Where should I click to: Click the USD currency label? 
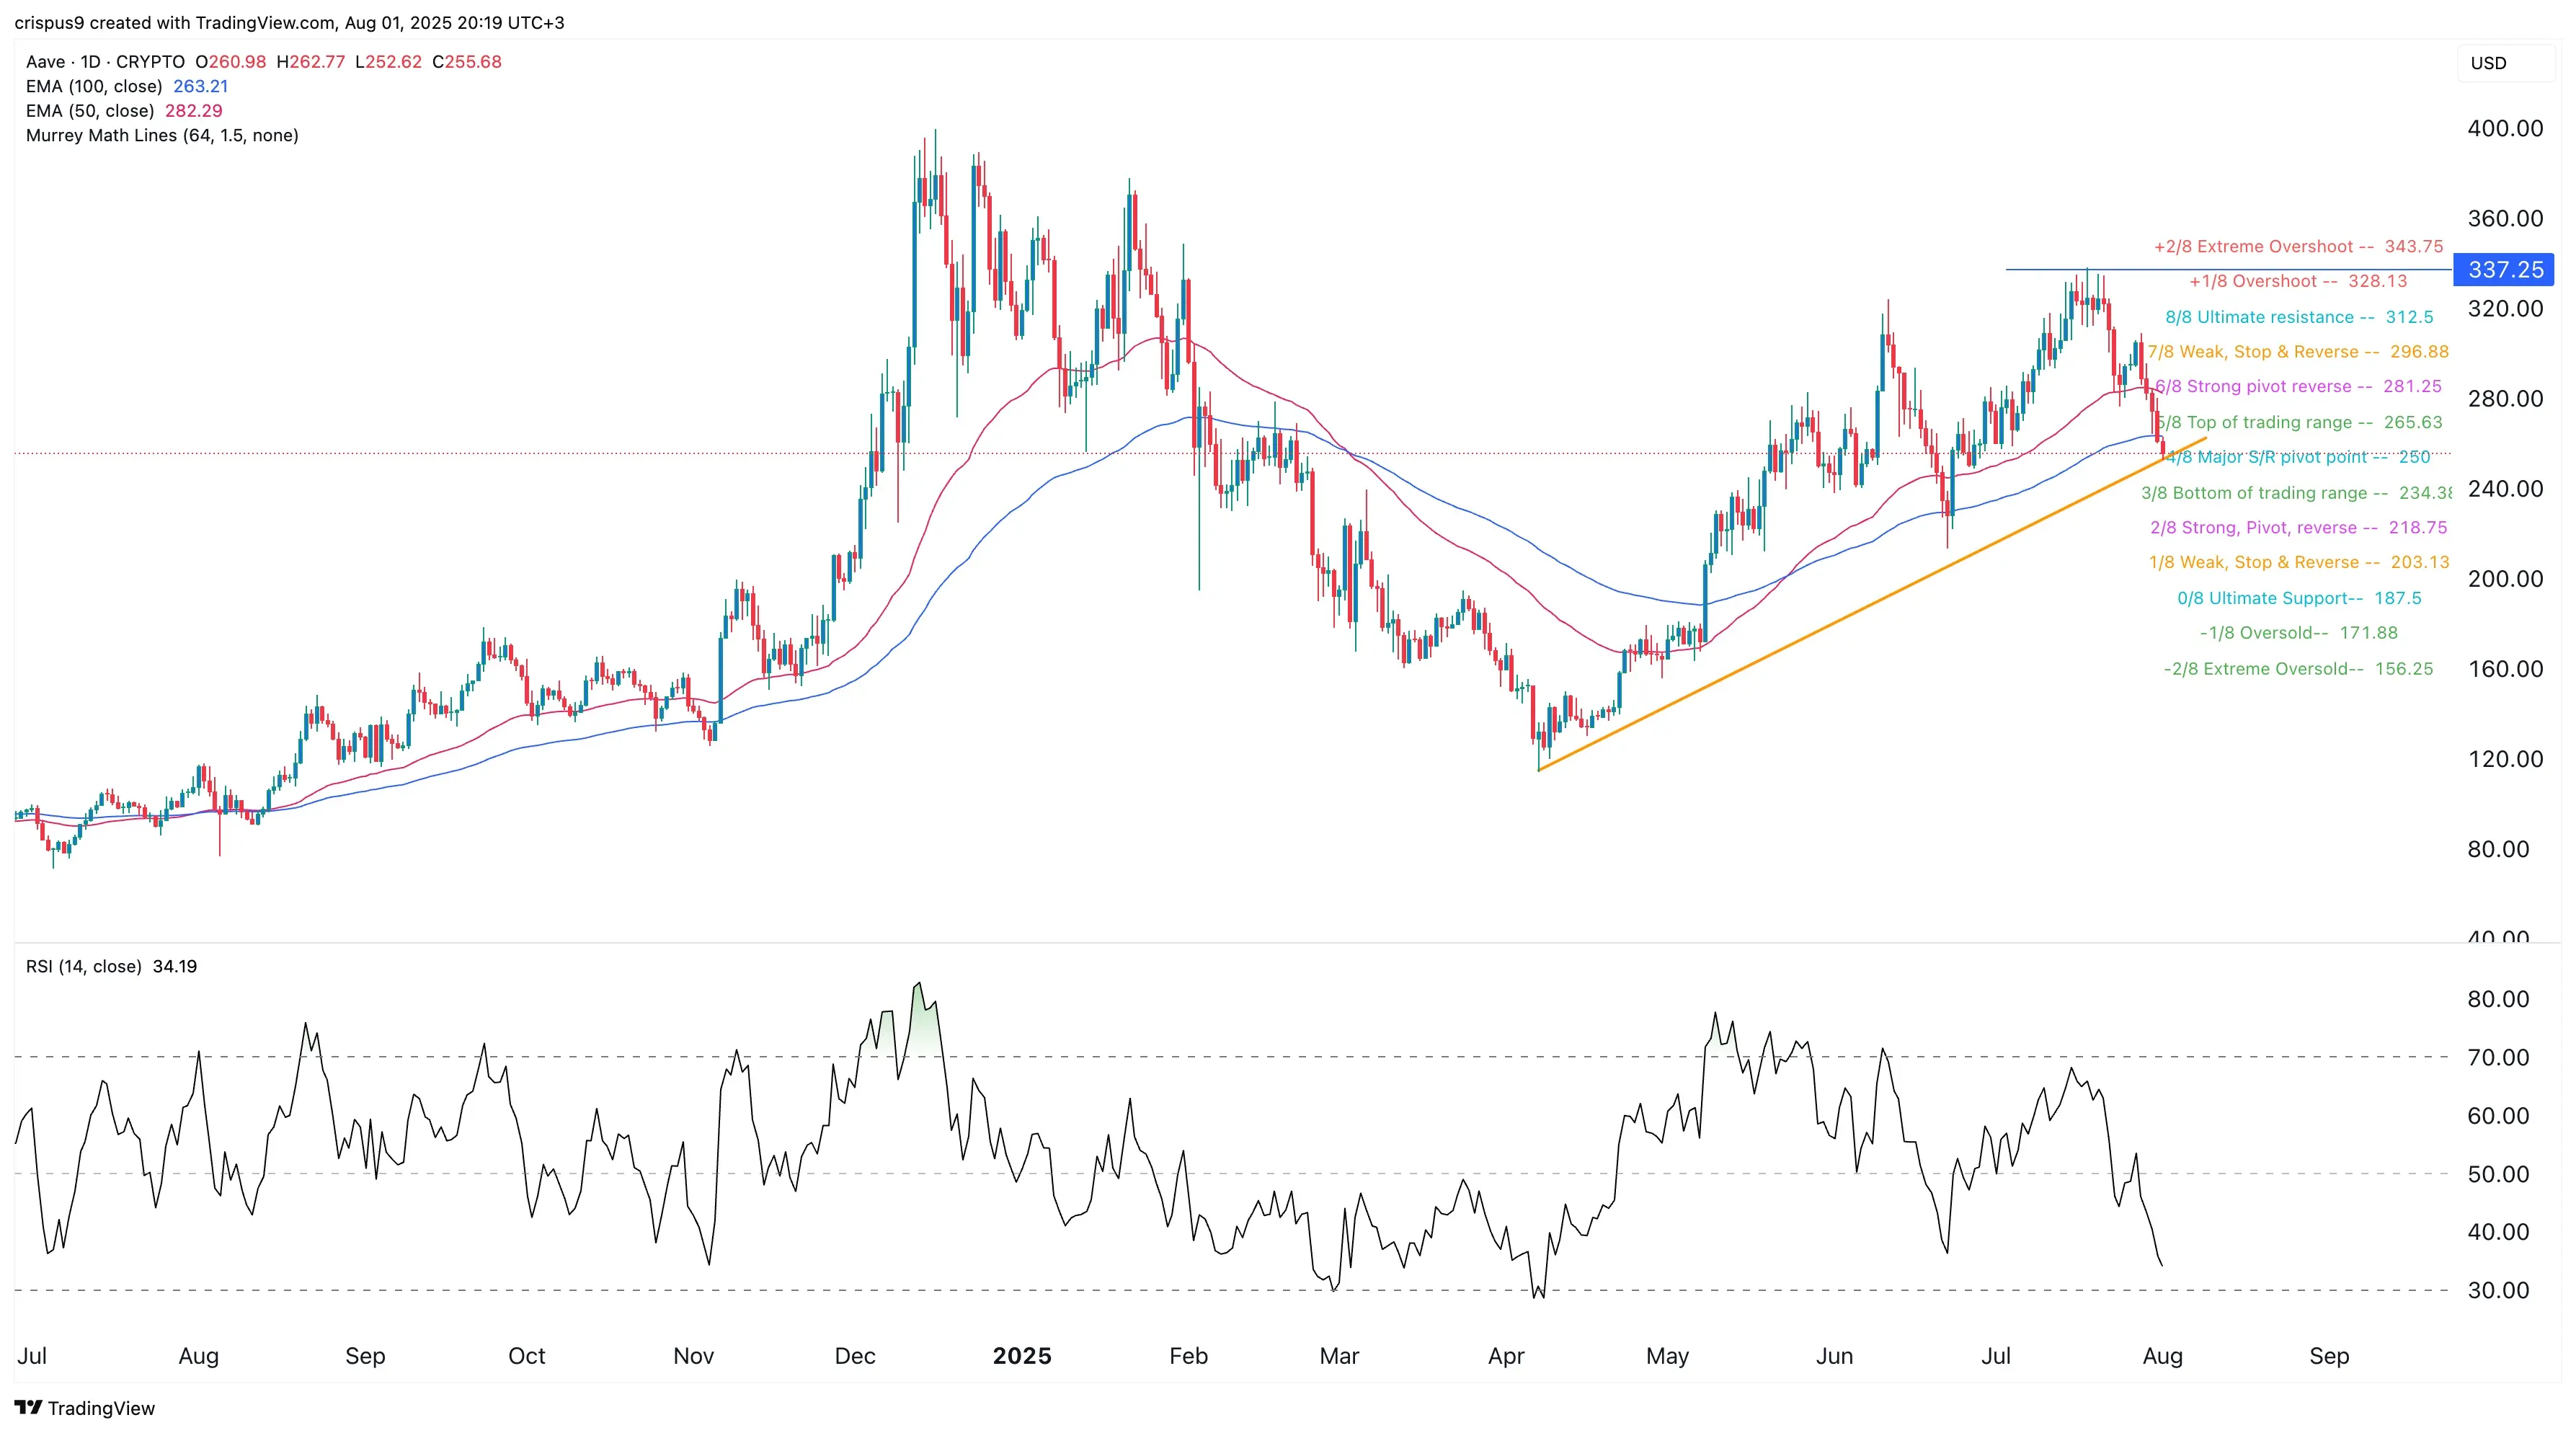pos(2488,63)
